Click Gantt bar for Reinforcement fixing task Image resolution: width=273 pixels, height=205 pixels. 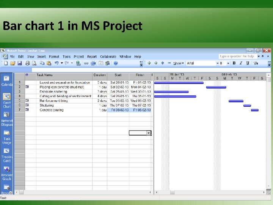coord(236,101)
